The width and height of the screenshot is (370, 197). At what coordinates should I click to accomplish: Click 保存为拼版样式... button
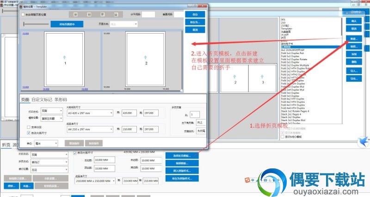pos(182,179)
